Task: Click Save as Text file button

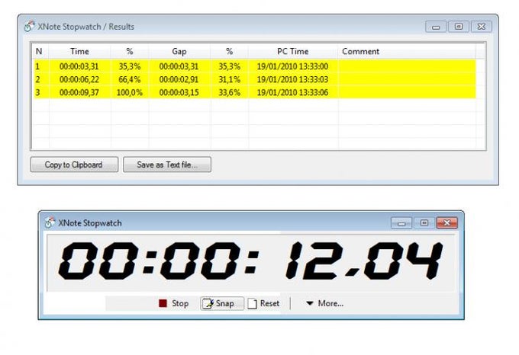Action: click(x=167, y=165)
